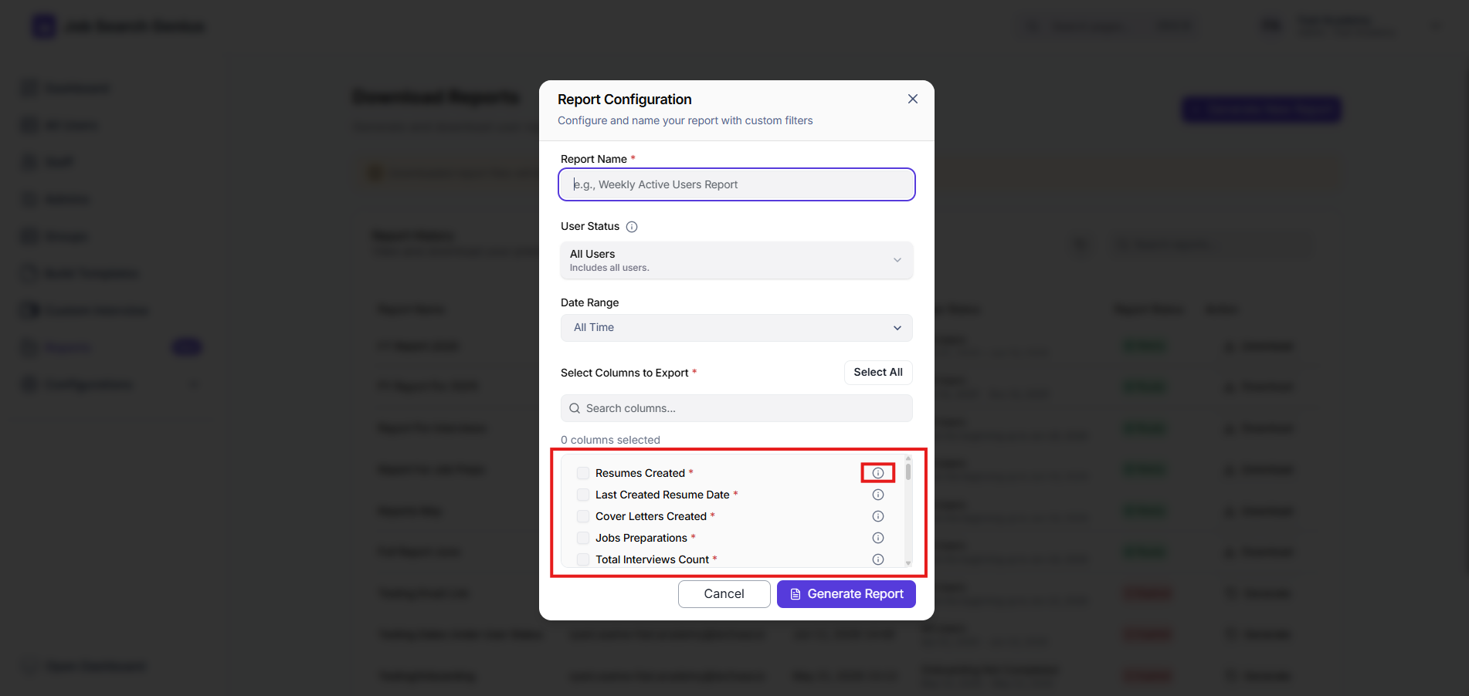Click info icon beside Total Interviews Count
This screenshot has height=696, width=1469.
pos(878,559)
